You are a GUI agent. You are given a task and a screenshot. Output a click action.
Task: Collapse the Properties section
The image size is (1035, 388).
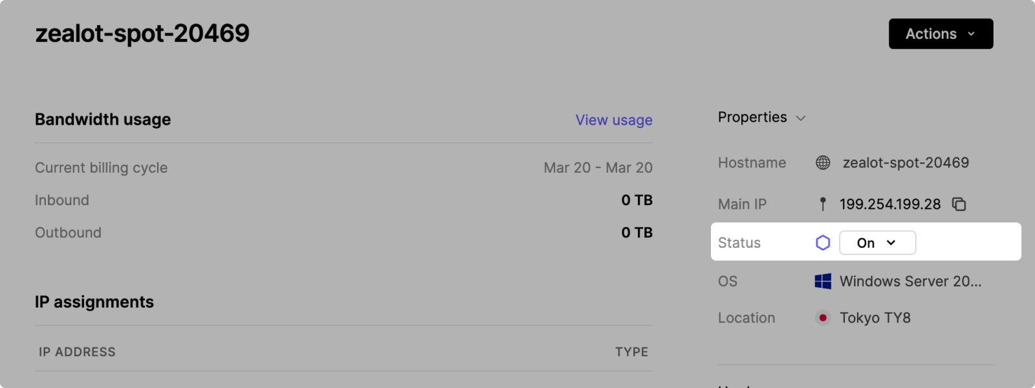pos(801,118)
